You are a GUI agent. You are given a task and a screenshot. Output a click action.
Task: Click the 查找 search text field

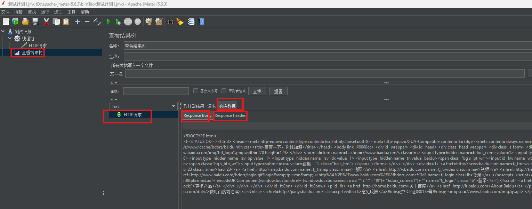pyautogui.click(x=155, y=91)
